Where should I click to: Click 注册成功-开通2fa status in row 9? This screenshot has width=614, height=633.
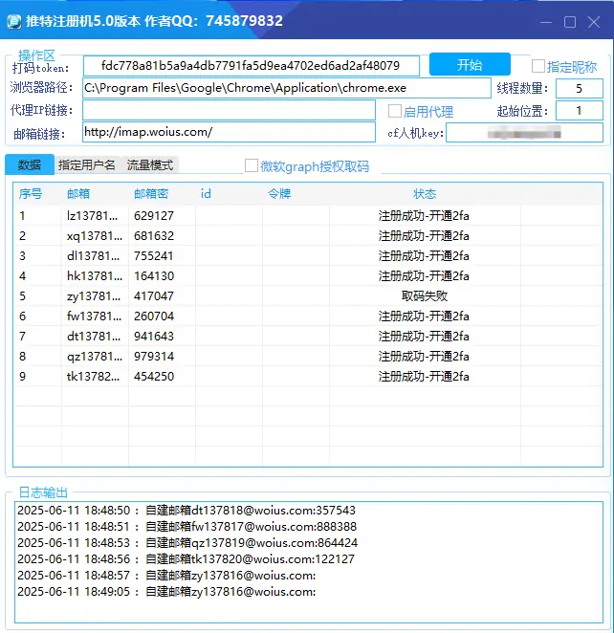424,376
